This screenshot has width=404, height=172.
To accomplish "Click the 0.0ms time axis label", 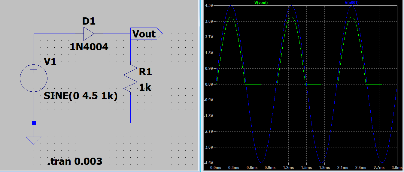I will coord(216,168).
